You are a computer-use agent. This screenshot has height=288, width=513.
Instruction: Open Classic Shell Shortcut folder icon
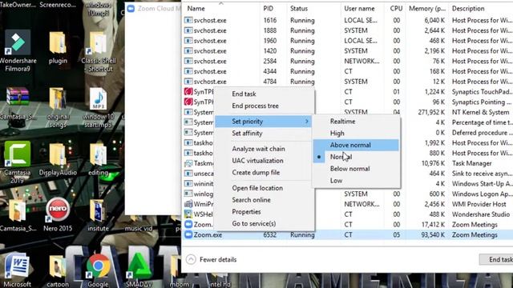[x=98, y=42]
